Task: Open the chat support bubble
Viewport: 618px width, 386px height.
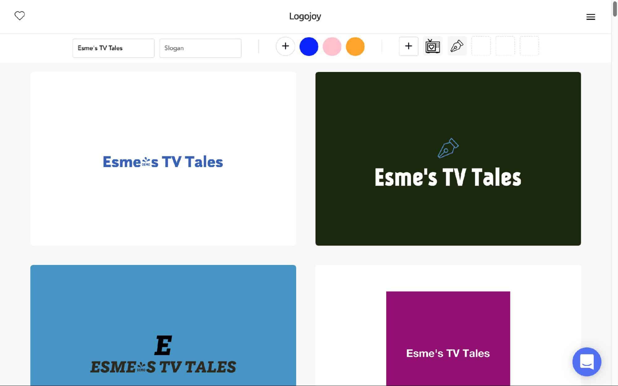Action: point(586,362)
